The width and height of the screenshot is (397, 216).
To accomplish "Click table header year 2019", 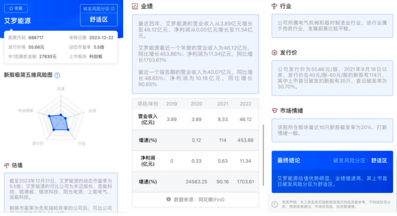I will (x=172, y=104).
